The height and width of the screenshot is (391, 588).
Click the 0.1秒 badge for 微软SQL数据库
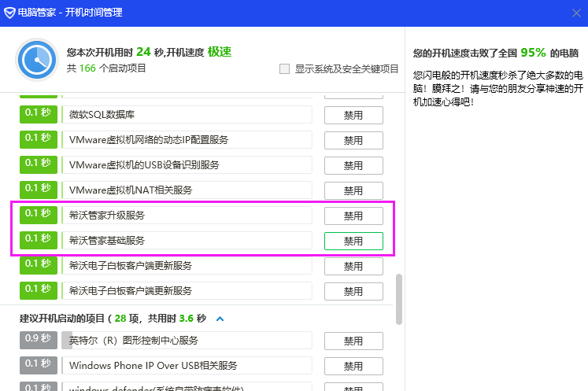click(39, 114)
